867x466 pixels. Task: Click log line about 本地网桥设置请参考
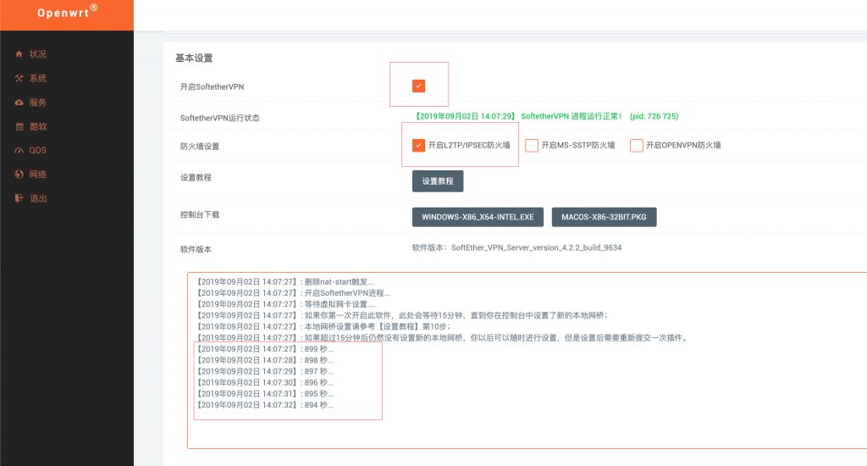(x=324, y=326)
